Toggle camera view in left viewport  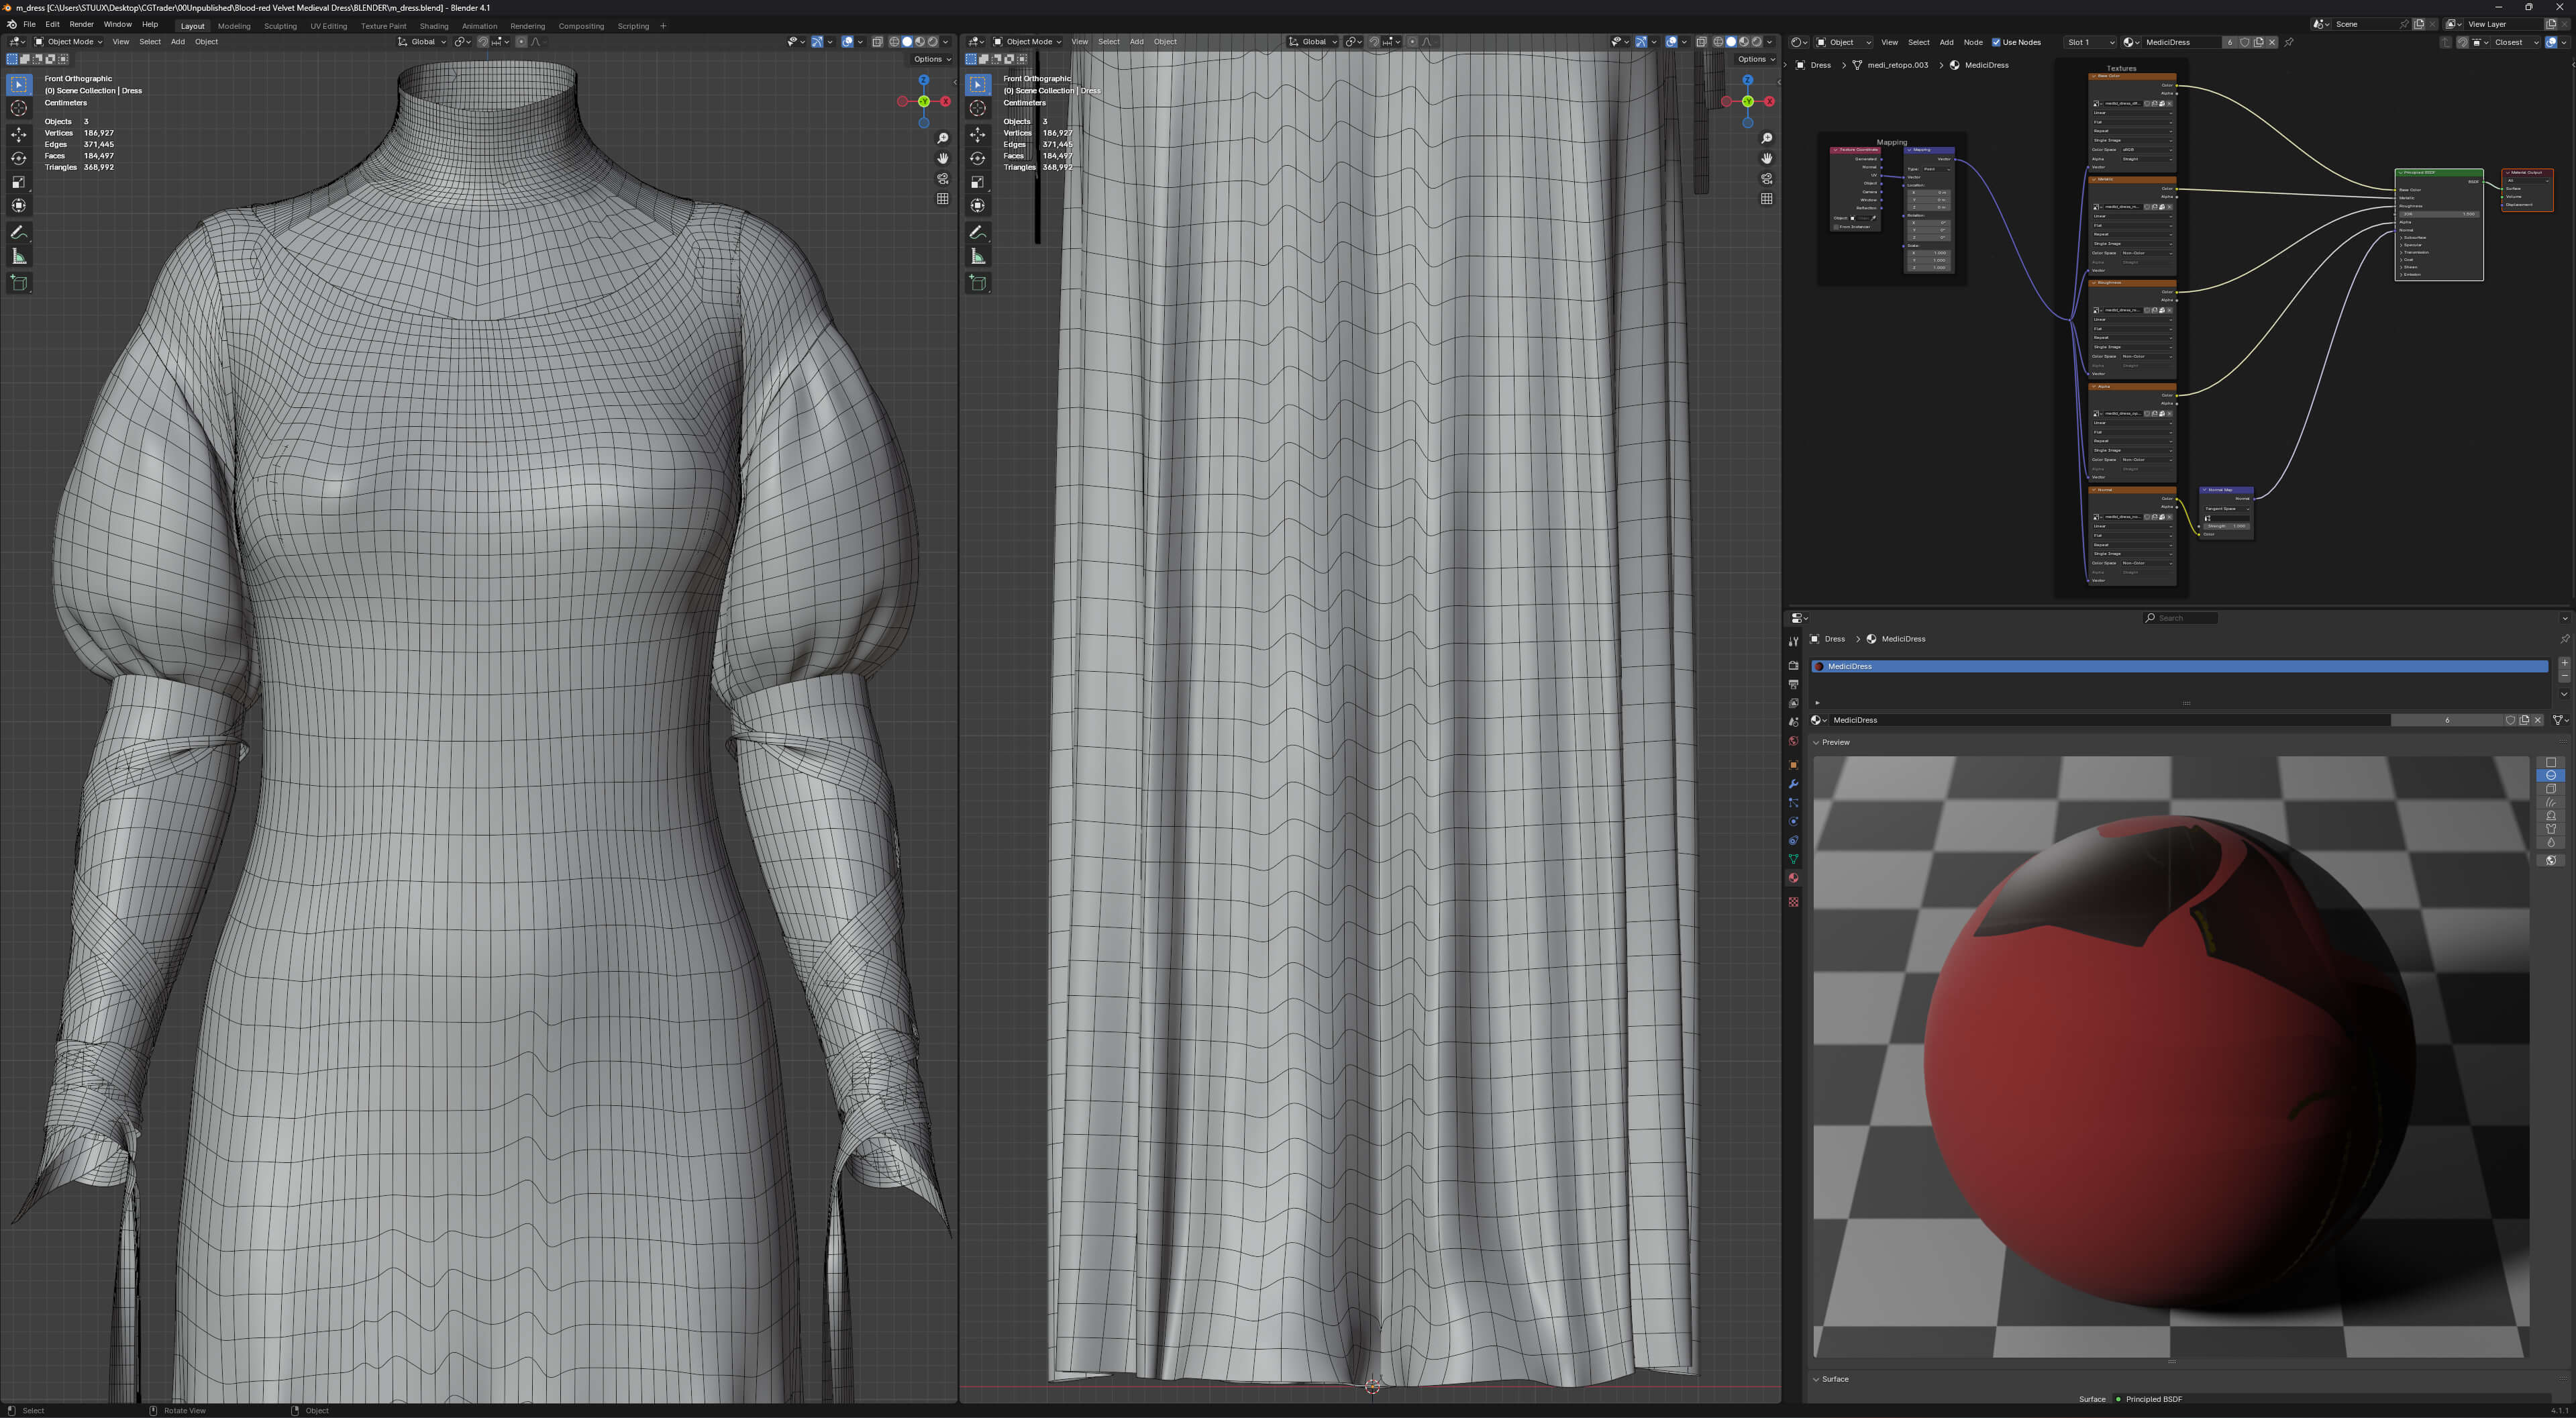(x=943, y=178)
